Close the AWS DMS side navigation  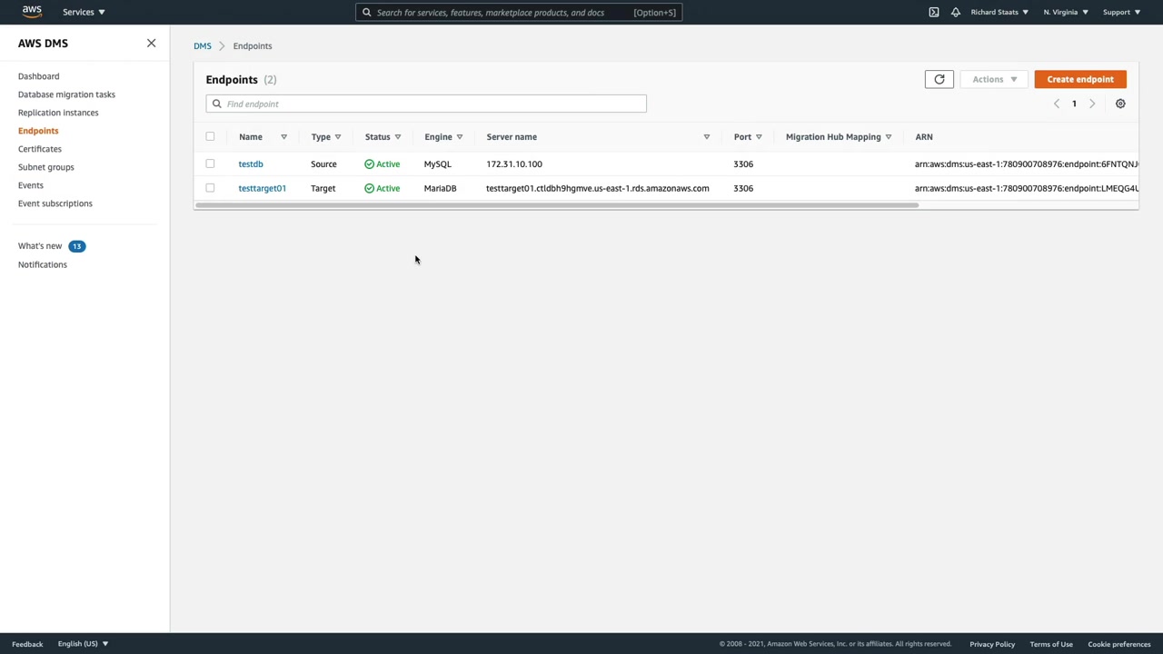tap(151, 43)
